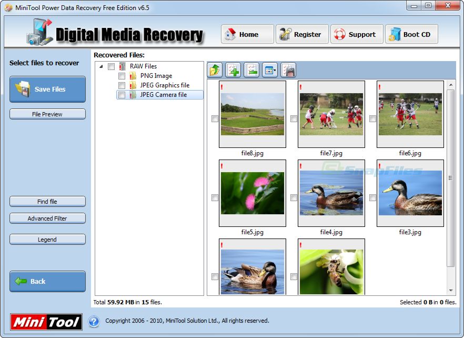Check the RAW Files checkbox
The image size is (464, 338).
112,66
